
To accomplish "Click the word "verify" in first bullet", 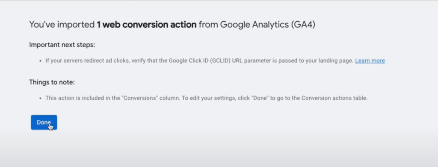I will (x=138, y=60).
